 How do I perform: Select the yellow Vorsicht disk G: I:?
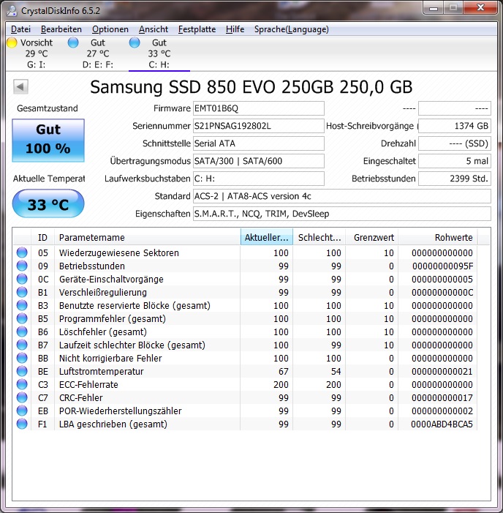[x=30, y=53]
